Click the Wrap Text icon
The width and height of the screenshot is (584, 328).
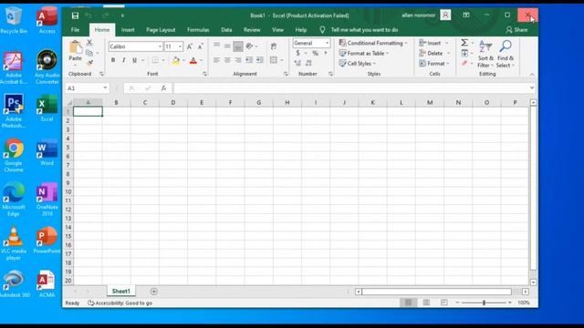coord(274,46)
